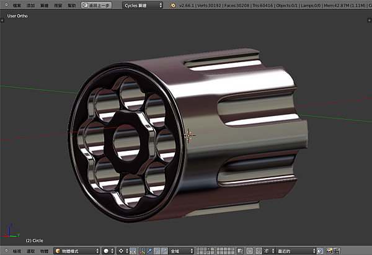Click the 3D cursor in the viewport
The height and width of the screenshot is (255, 372).
click(x=188, y=136)
